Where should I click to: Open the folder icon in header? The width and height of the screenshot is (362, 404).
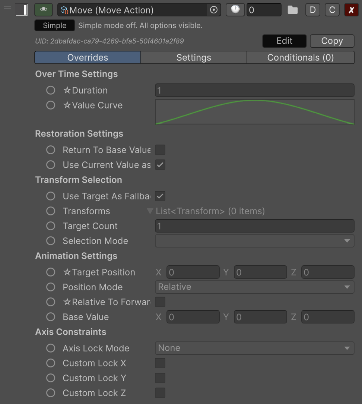click(x=293, y=10)
